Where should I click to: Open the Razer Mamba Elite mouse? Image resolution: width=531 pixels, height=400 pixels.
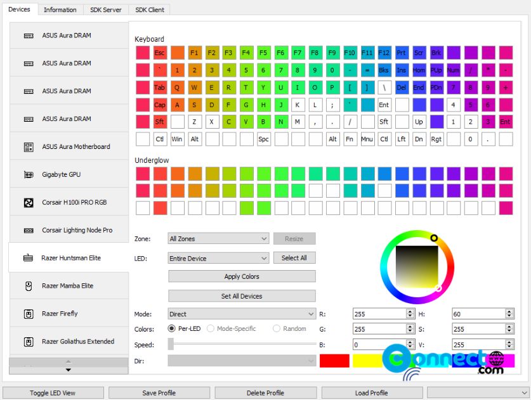pos(69,286)
